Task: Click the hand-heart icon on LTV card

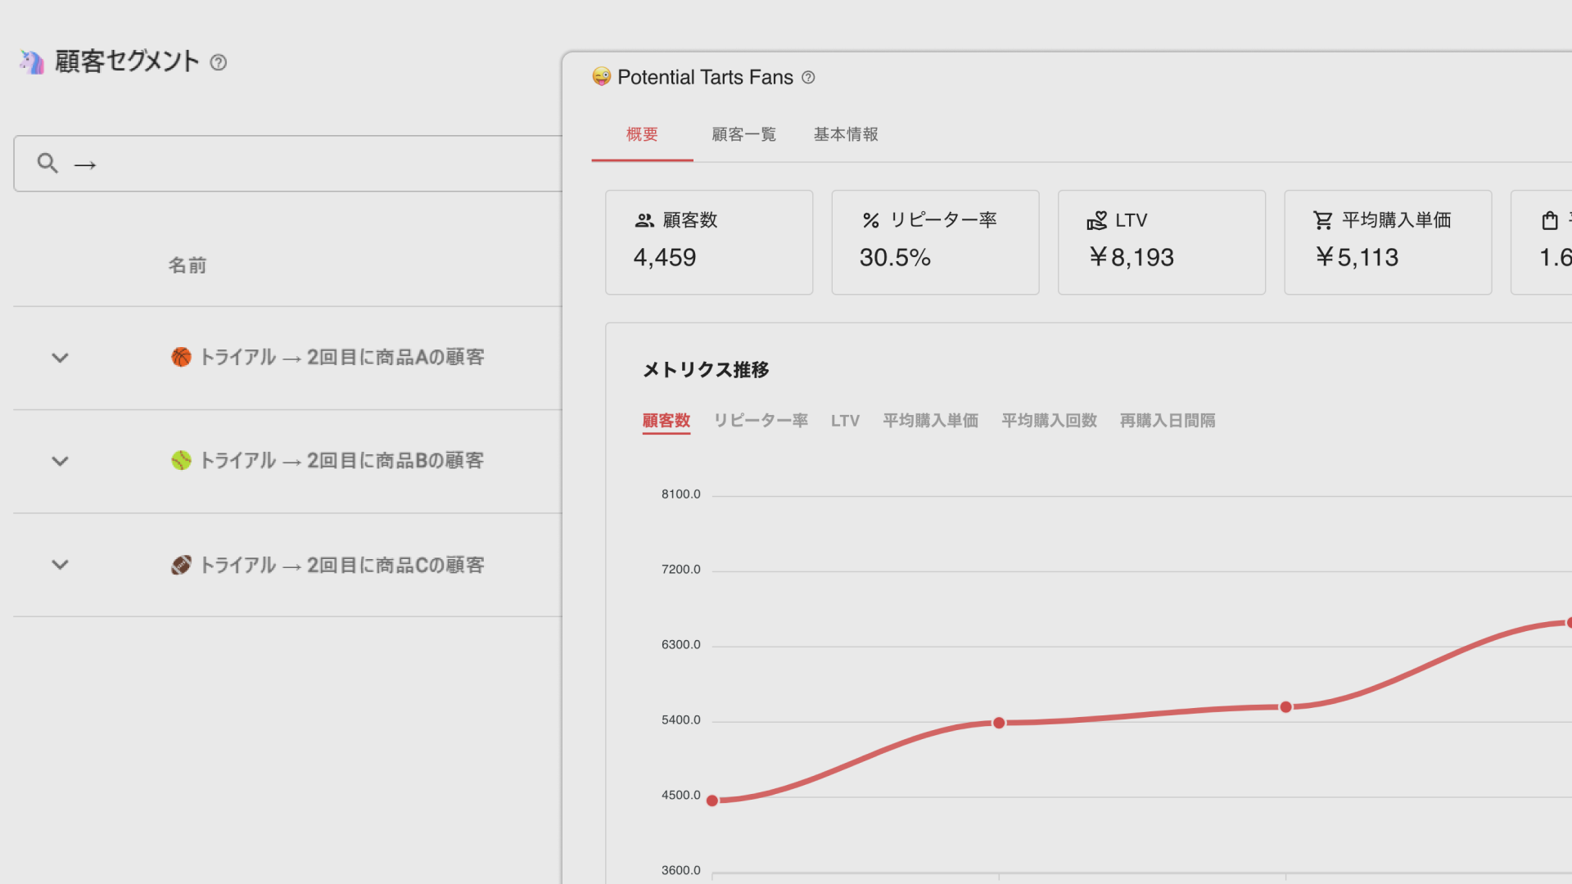Action: coord(1096,220)
